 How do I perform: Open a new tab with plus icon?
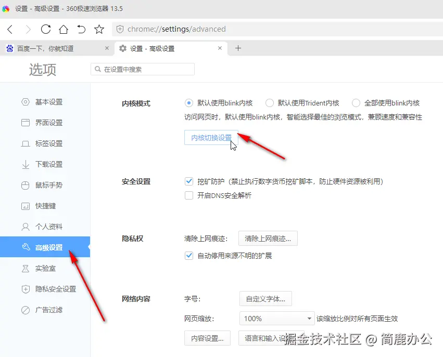pyautogui.click(x=238, y=48)
